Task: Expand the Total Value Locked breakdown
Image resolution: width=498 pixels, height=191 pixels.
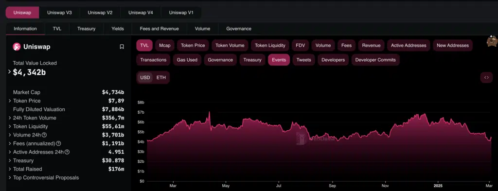Action: pyautogui.click(x=9, y=72)
